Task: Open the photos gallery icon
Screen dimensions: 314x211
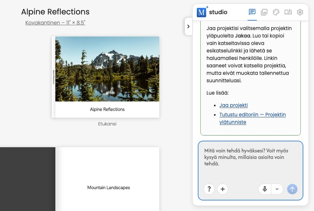Action: pos(264,12)
